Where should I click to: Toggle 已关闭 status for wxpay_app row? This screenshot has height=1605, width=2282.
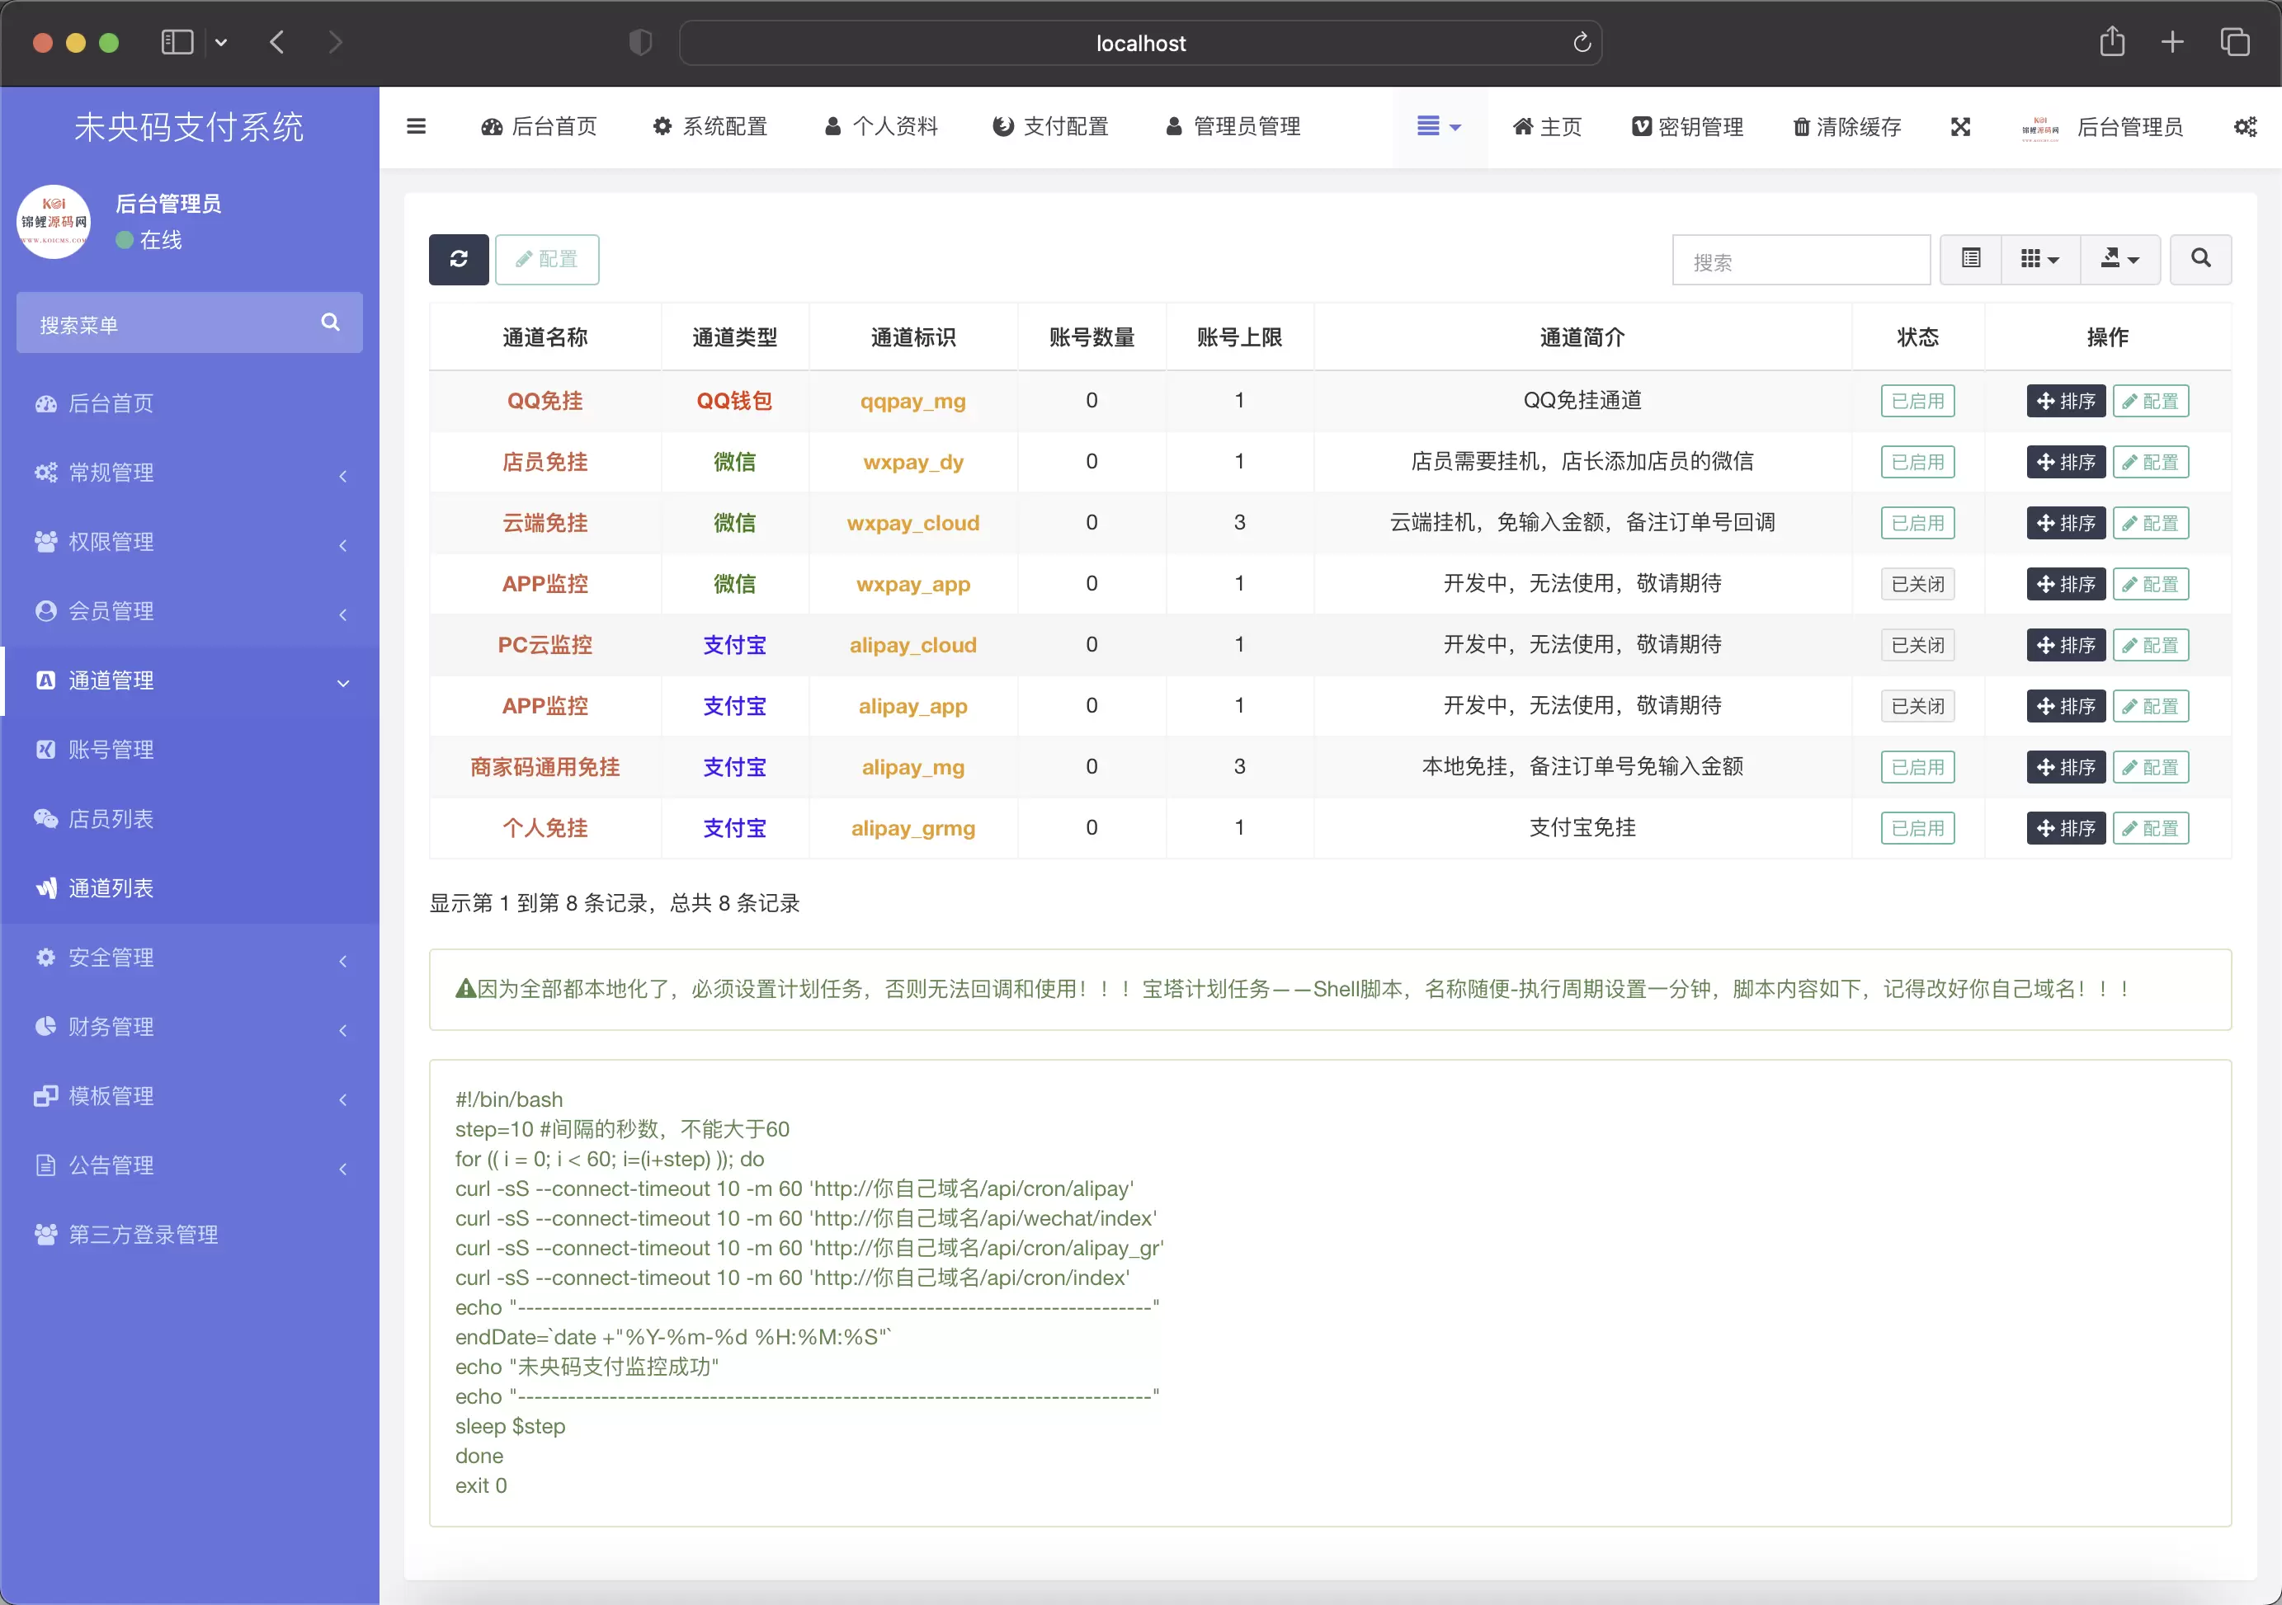pyautogui.click(x=1917, y=585)
